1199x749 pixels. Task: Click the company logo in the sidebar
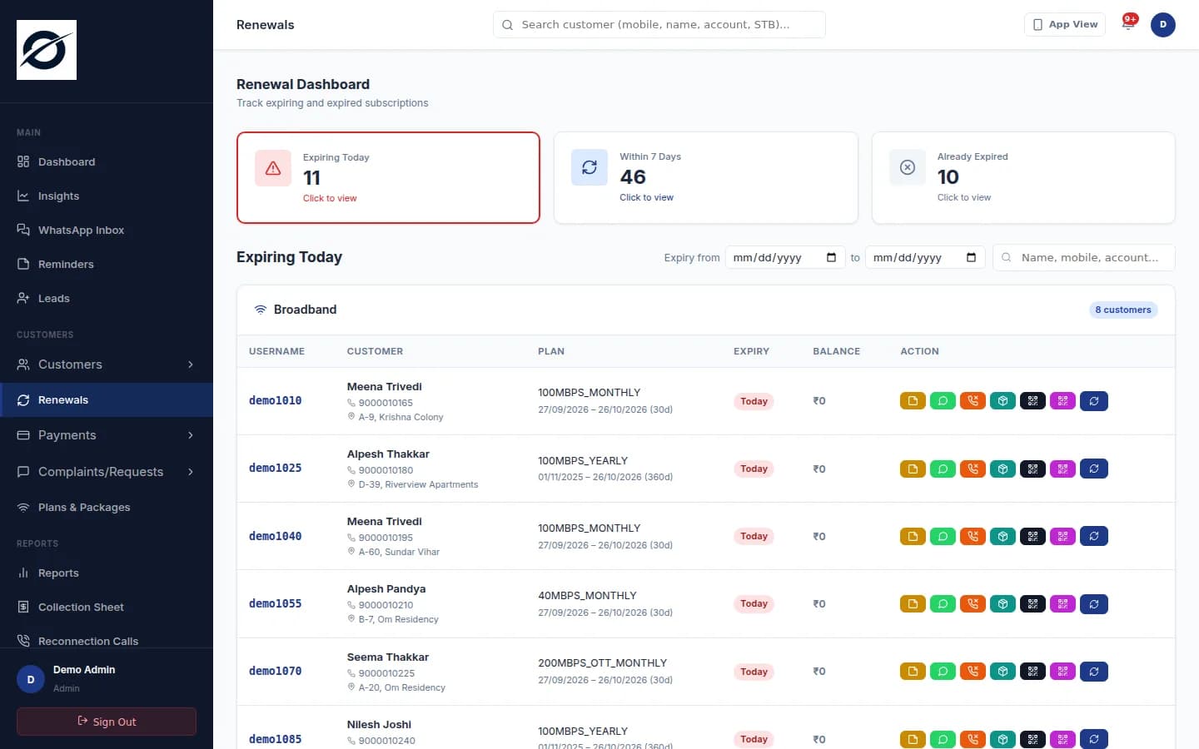click(x=47, y=50)
